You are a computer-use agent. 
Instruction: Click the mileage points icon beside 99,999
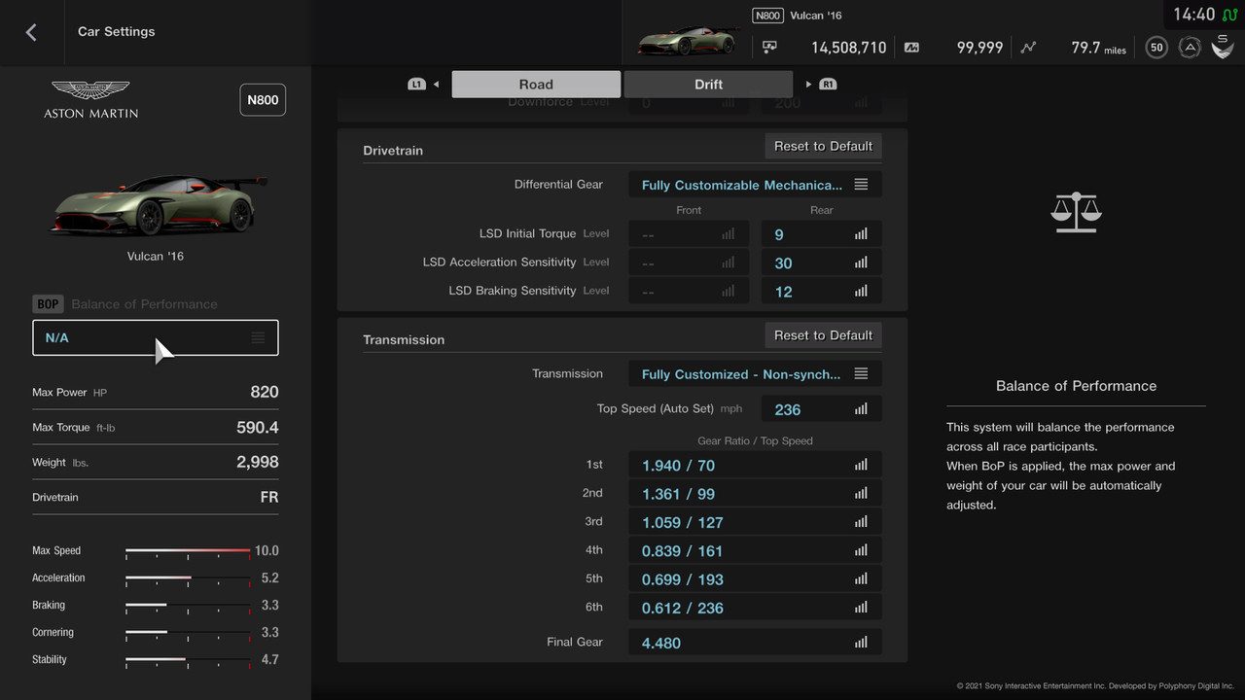(x=911, y=47)
